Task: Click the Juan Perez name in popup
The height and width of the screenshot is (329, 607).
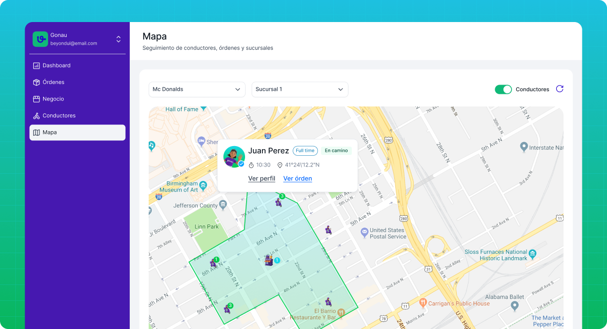Action: [x=269, y=151]
